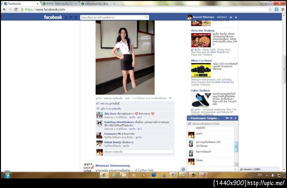Open Khomsan Jaimoonmang's profile link
The height and width of the screenshot is (188, 287).
112,166
